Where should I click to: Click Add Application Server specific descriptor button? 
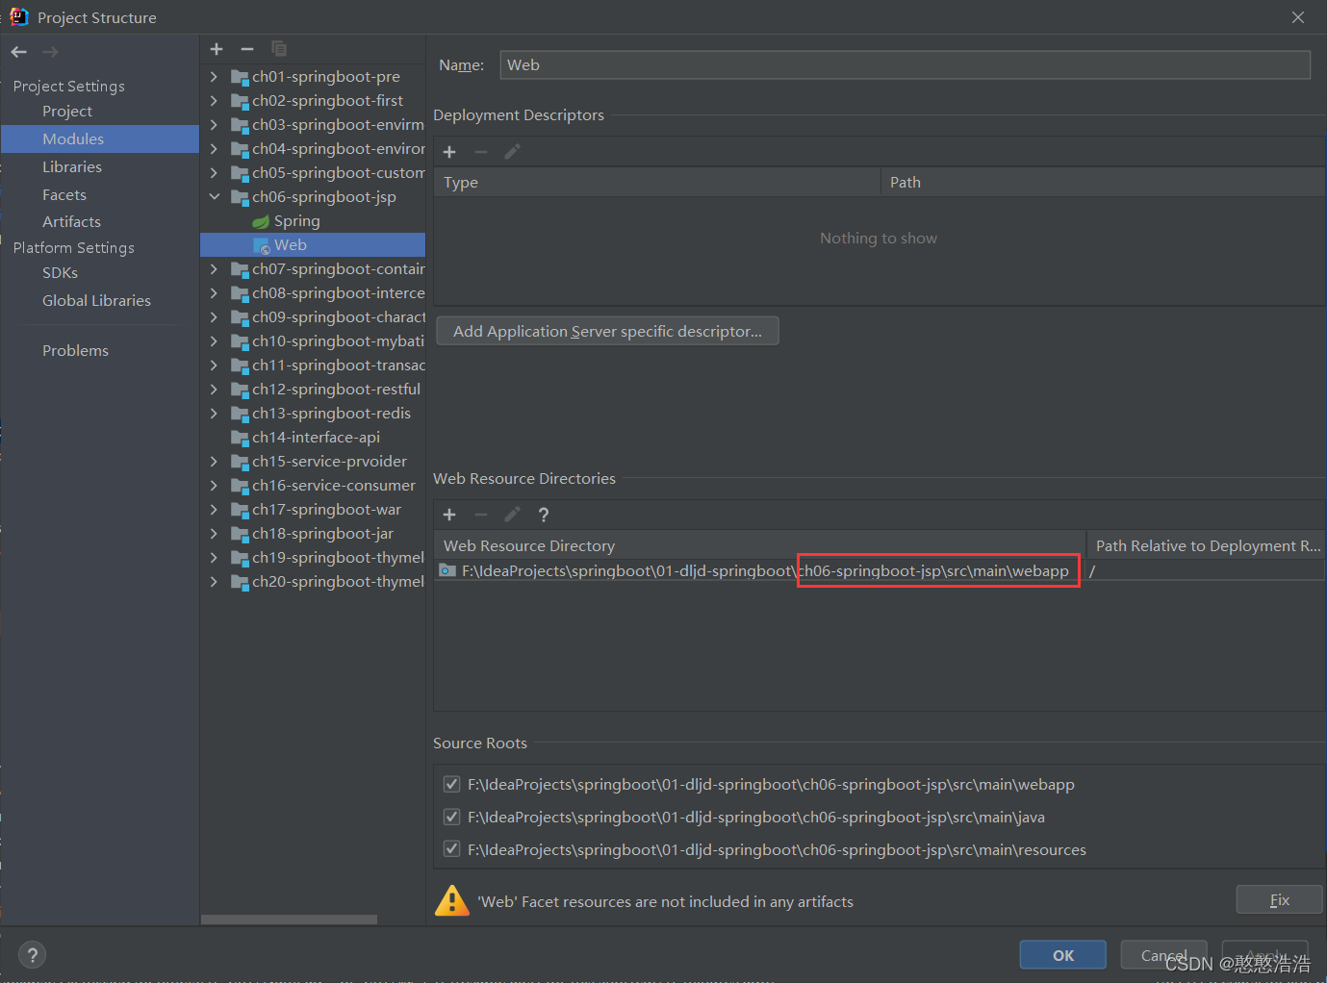pos(608,331)
